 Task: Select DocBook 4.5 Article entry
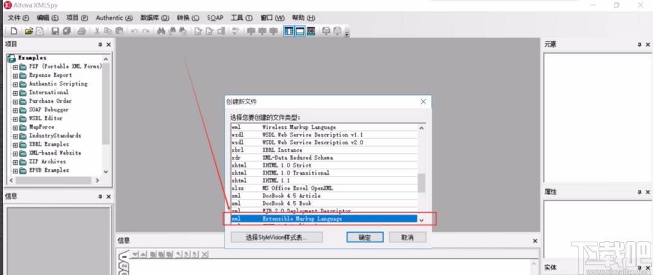click(x=324, y=196)
